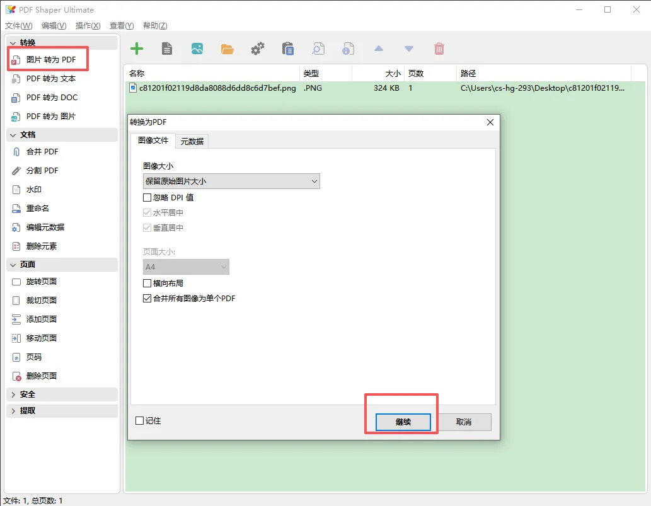Open the 操作(X) menu

tap(88, 26)
